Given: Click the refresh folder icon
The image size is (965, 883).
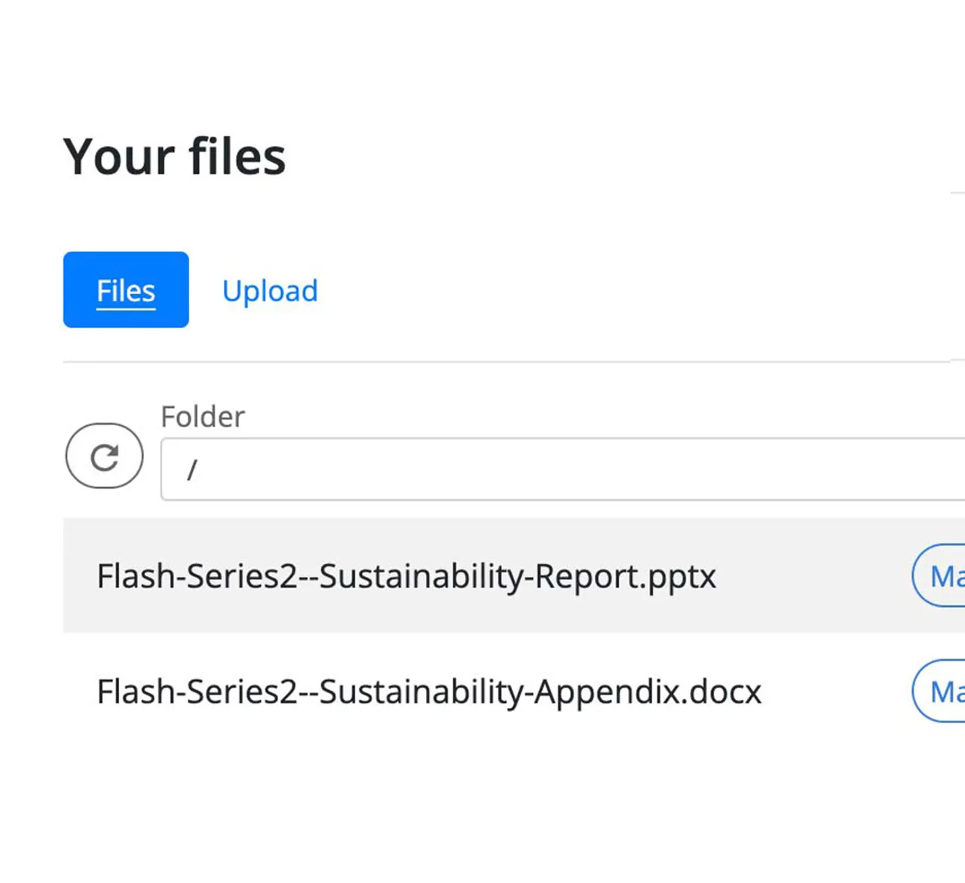Looking at the screenshot, I should pos(104,456).
